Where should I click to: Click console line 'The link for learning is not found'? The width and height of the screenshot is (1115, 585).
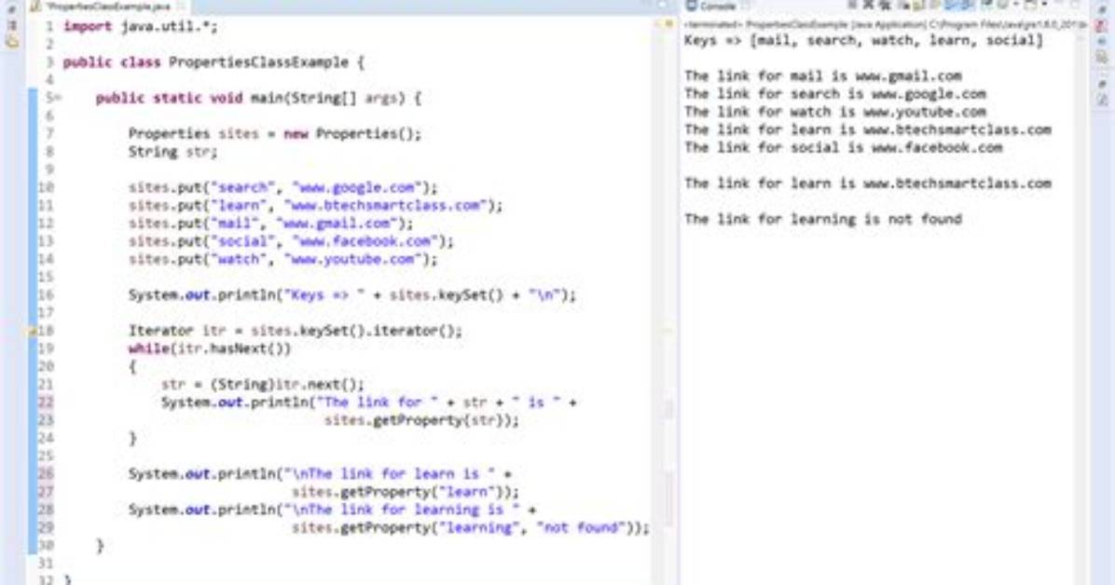[823, 219]
